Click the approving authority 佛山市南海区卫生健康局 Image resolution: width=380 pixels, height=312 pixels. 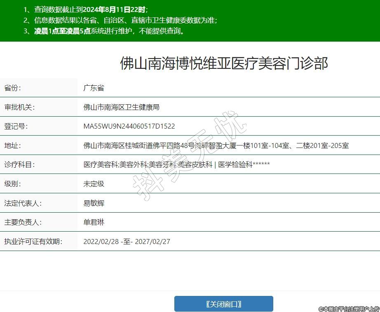[x=121, y=107]
